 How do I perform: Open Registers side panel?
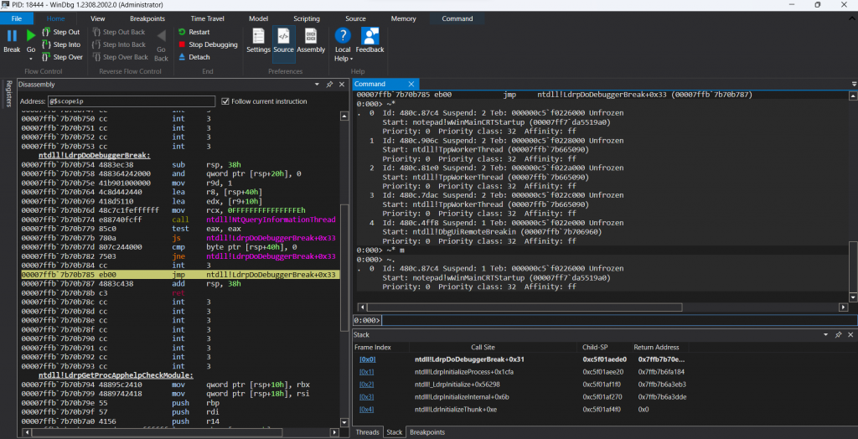coord(8,94)
